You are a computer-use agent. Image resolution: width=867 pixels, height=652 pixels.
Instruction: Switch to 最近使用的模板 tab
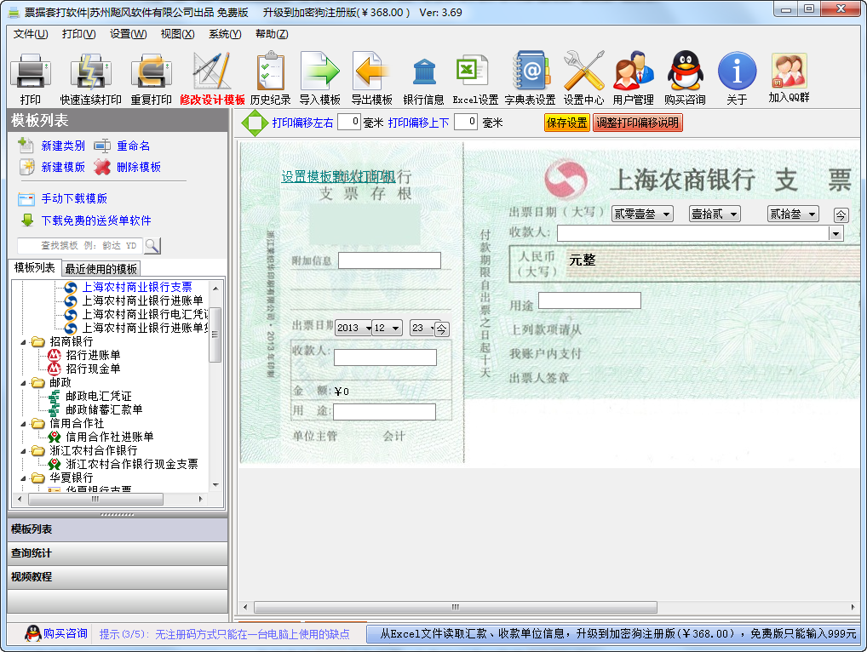(x=100, y=269)
